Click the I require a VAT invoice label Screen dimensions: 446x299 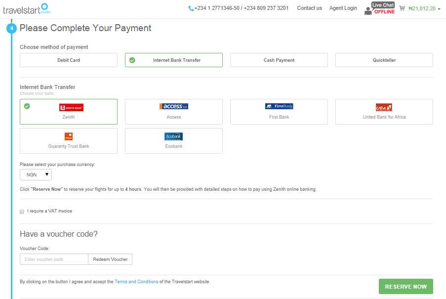50,211
